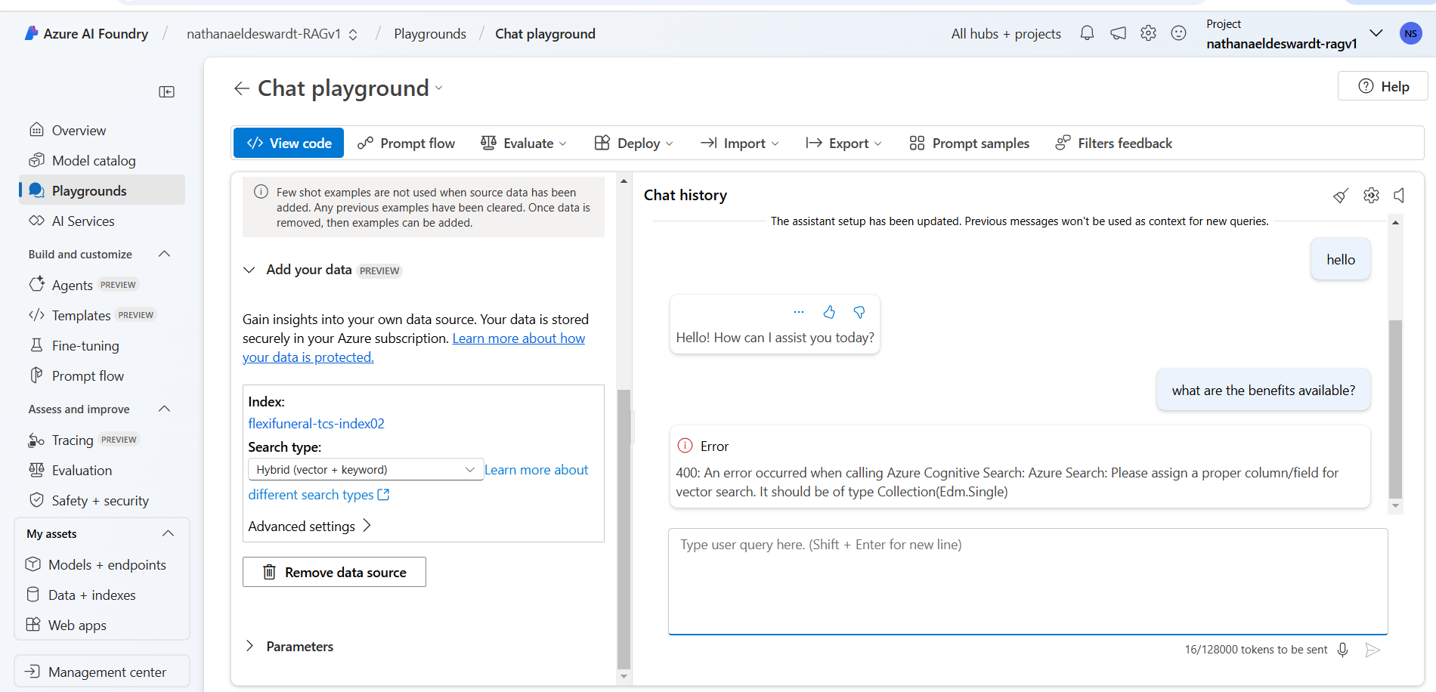Click the feedback smiley icon
Viewport: 1436px width, 692px height.
click(1178, 33)
